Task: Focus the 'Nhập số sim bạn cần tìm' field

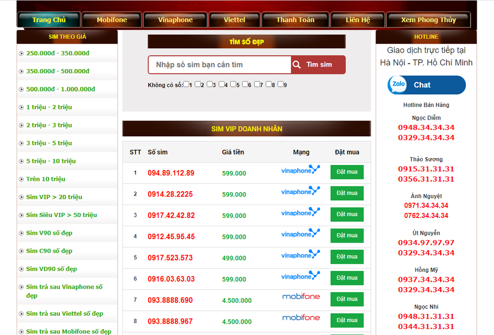Action: (x=220, y=65)
